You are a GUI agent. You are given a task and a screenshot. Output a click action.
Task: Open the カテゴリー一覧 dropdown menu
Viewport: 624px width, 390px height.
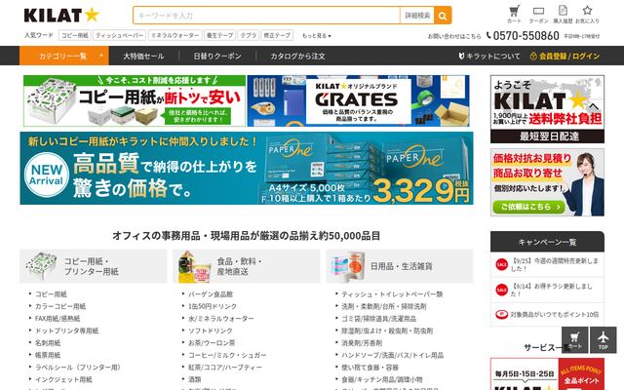tap(64, 56)
